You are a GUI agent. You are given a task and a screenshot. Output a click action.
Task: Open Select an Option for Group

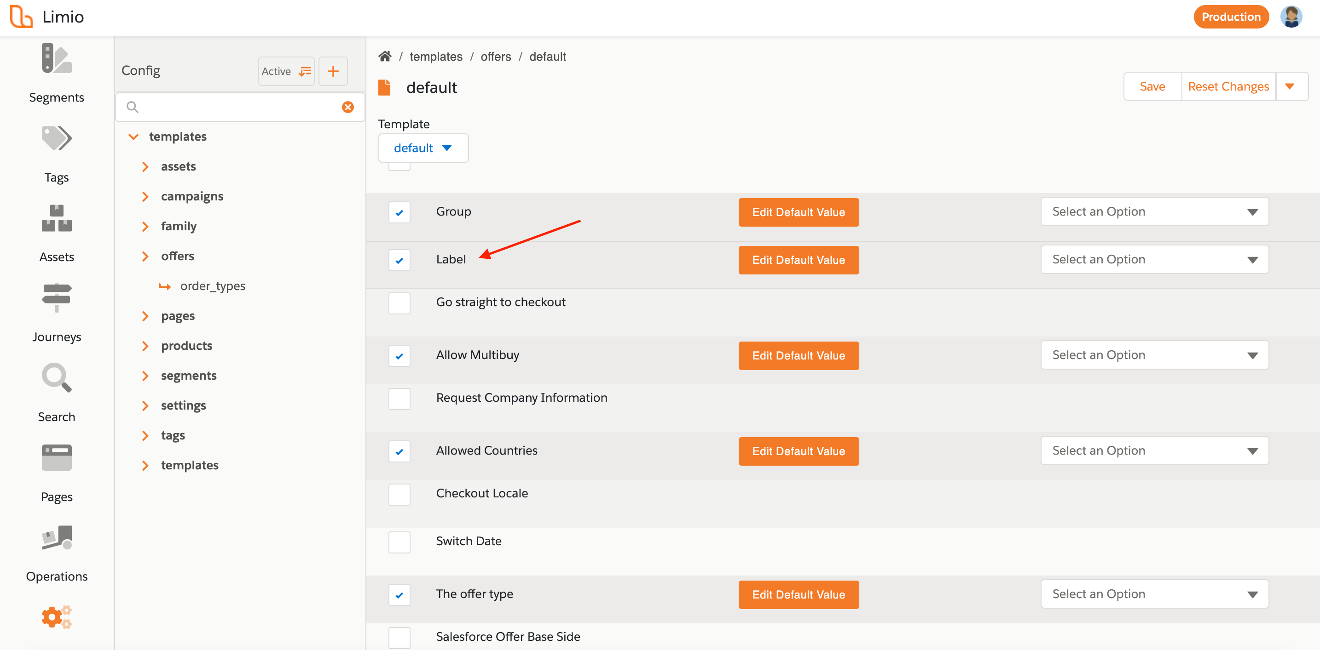tap(1154, 211)
